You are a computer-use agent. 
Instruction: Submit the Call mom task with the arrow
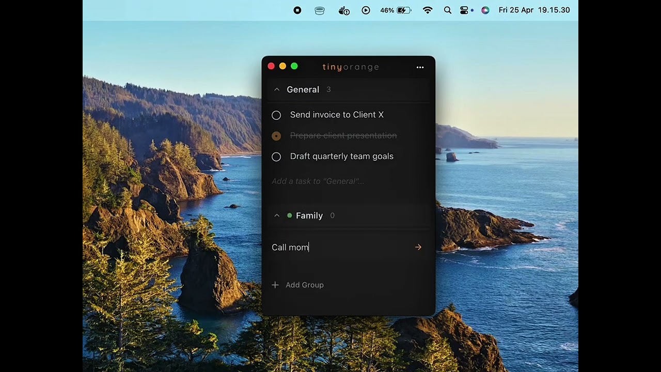(x=418, y=247)
